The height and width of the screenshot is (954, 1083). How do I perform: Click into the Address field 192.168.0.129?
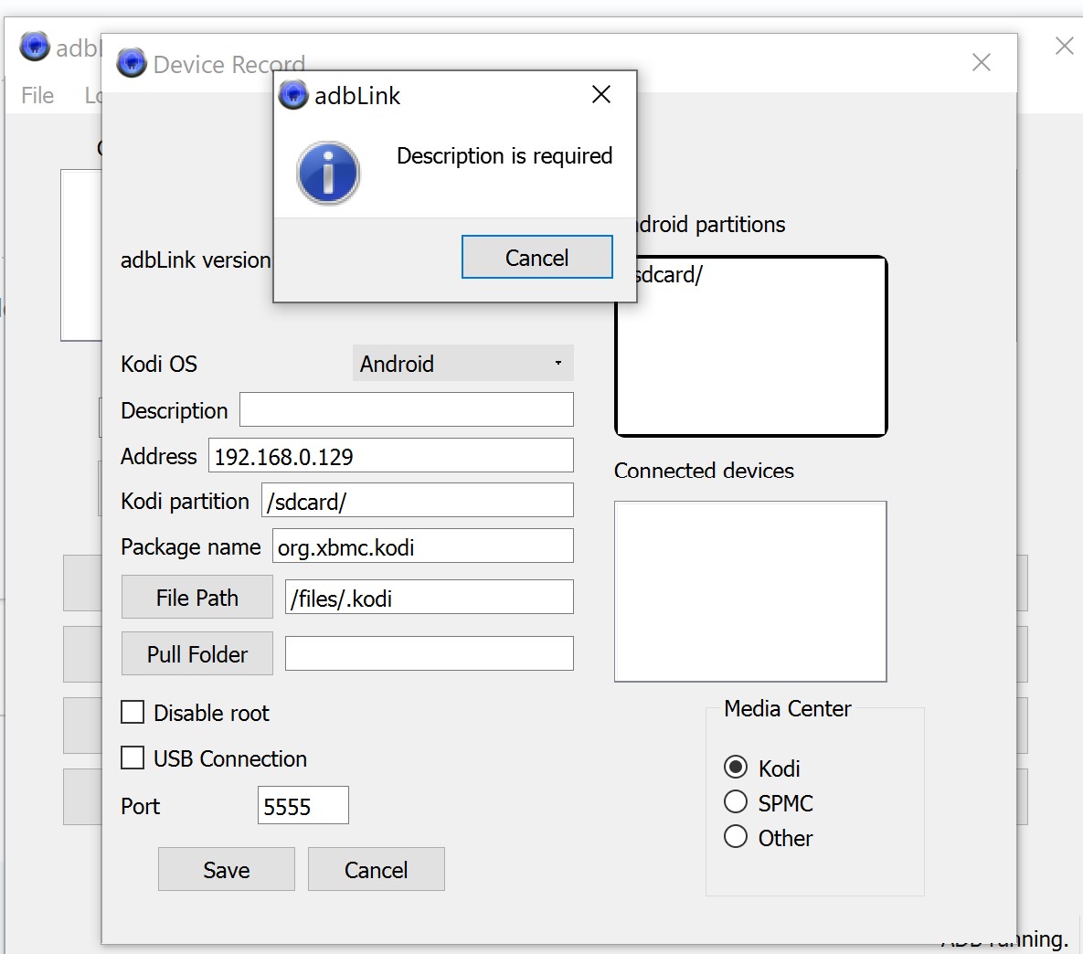point(391,455)
